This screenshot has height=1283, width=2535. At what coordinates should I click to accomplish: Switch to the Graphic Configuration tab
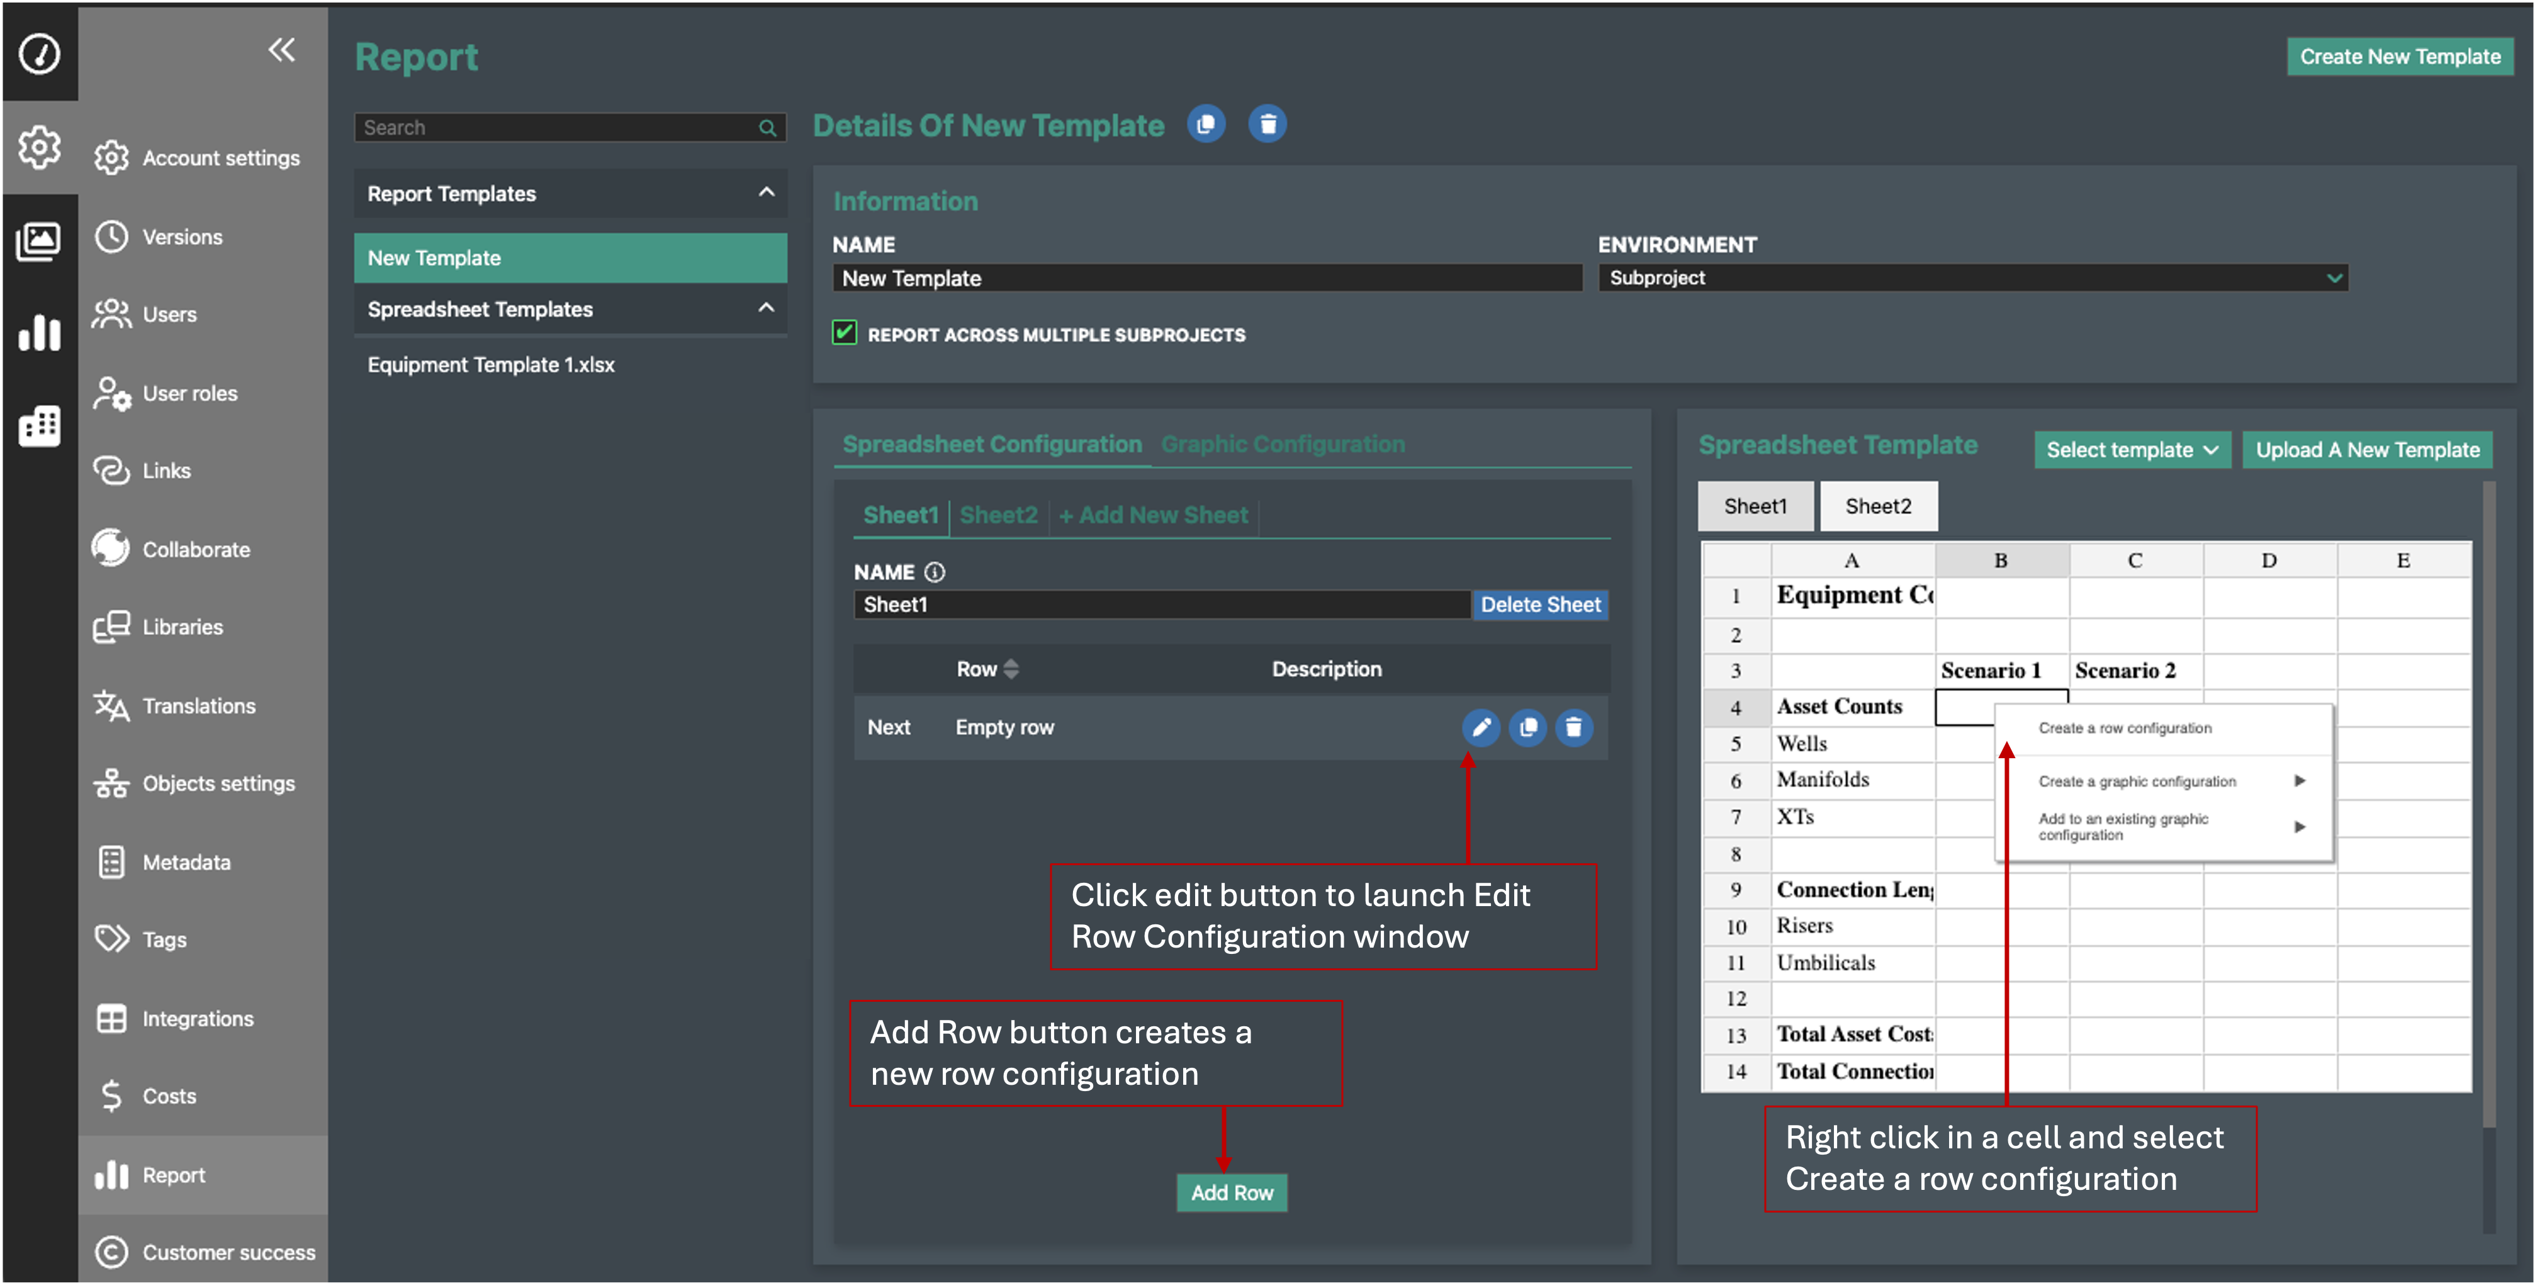pyautogui.click(x=1282, y=444)
